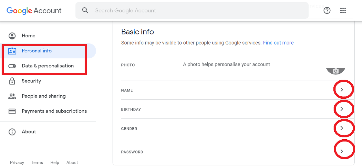Click the Personal info ID card icon
This screenshot has width=362, height=167.
tap(12, 51)
